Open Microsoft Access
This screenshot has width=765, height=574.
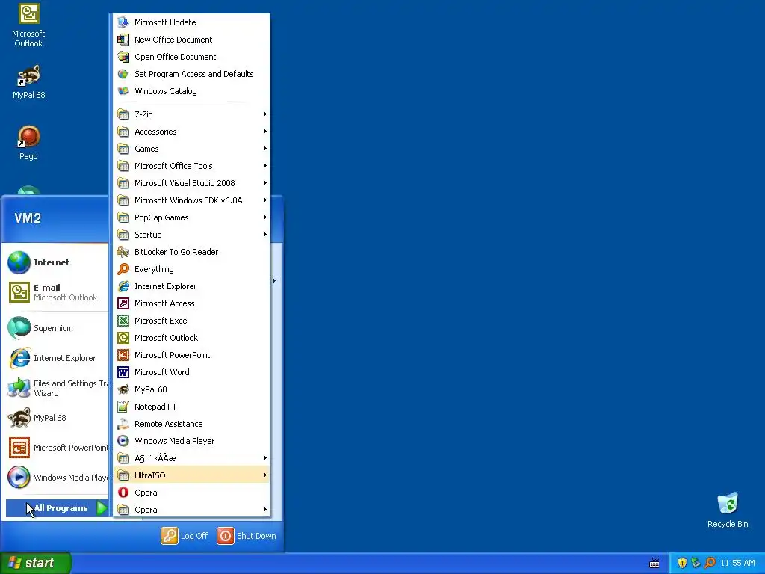point(191,303)
